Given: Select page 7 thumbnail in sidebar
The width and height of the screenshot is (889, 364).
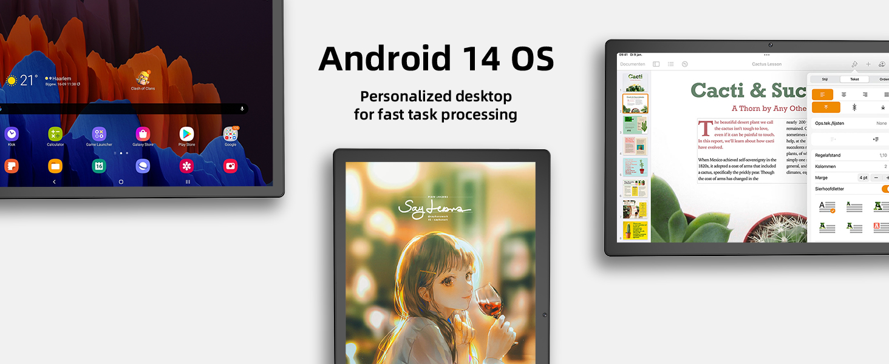Looking at the screenshot, I should [x=635, y=209].
